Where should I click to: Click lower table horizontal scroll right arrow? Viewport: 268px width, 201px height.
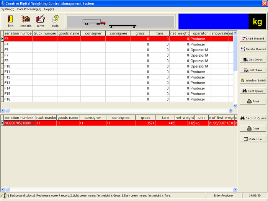[235, 189]
